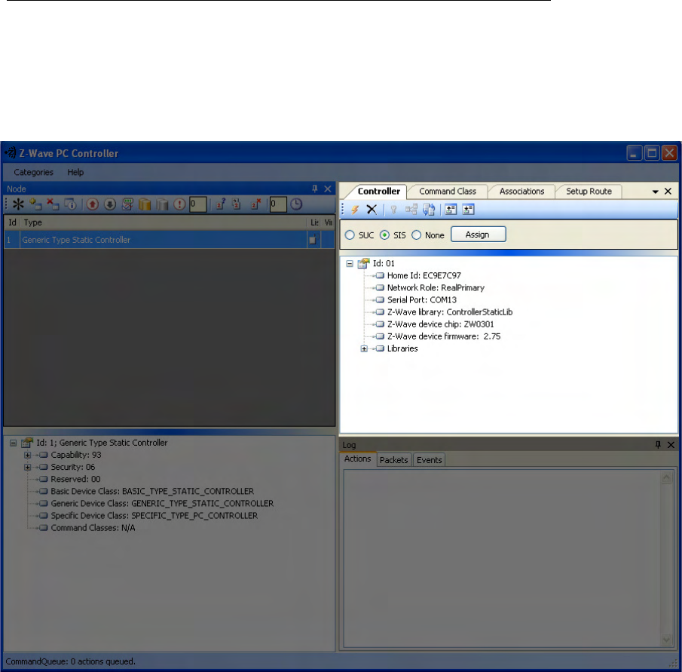The height and width of the screenshot is (672, 682).
Task: Click the Id column header
Action: click(12, 222)
